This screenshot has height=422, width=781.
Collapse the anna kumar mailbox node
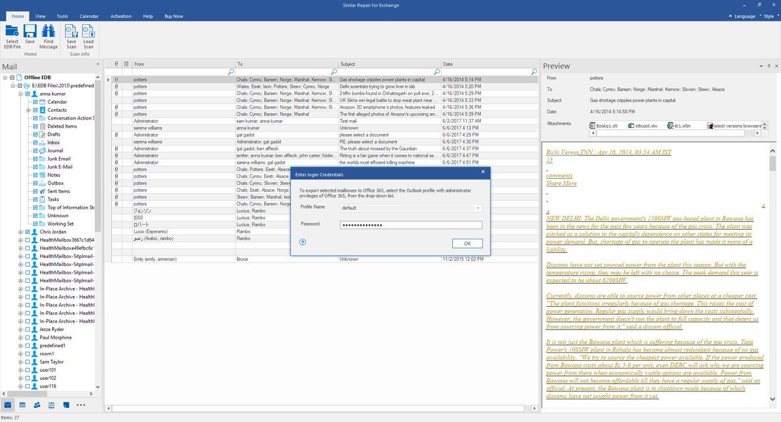pyautogui.click(x=20, y=94)
